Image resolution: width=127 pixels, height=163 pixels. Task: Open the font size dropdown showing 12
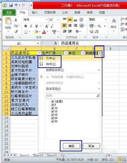click(58, 20)
